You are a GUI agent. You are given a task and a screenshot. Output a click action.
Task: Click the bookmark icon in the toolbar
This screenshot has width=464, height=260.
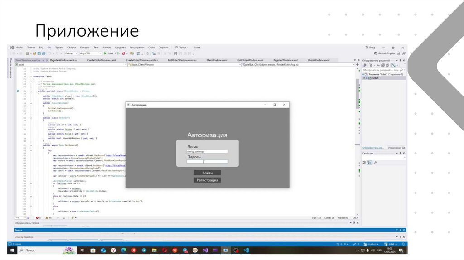pyautogui.click(x=176, y=53)
